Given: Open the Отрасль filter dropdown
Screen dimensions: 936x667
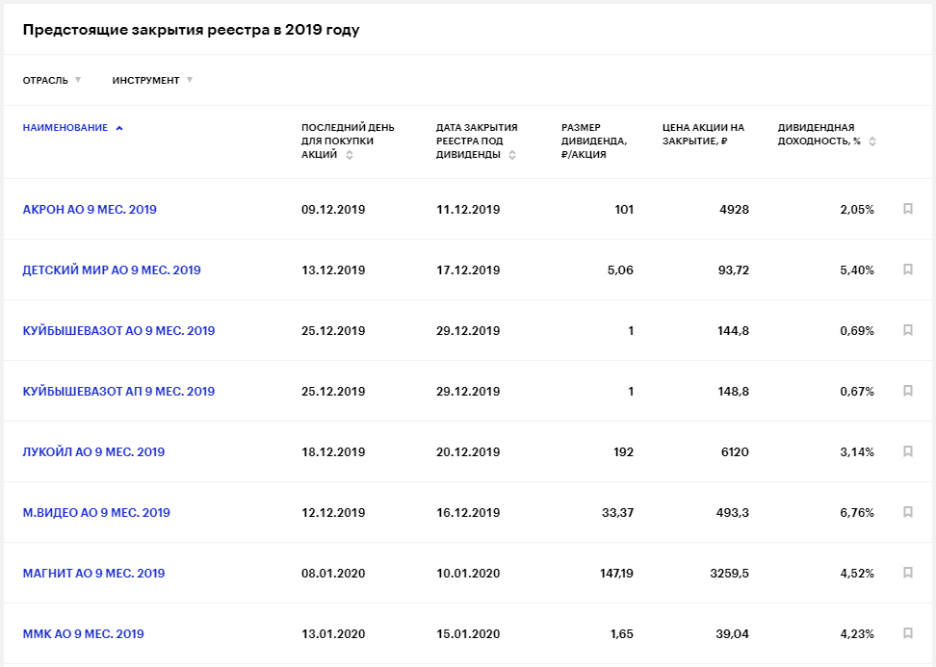Looking at the screenshot, I should (x=52, y=80).
